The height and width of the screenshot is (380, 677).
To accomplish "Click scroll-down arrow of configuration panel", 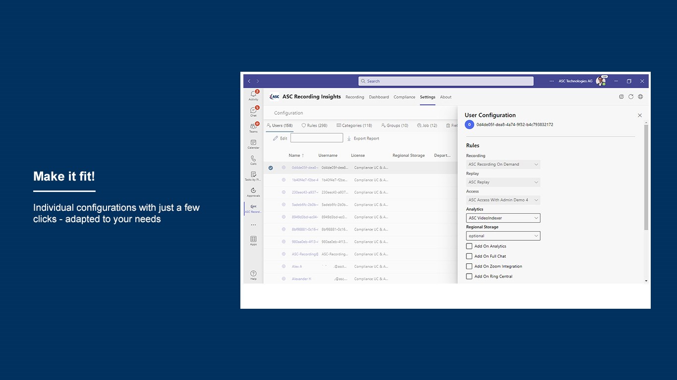I will [646, 281].
